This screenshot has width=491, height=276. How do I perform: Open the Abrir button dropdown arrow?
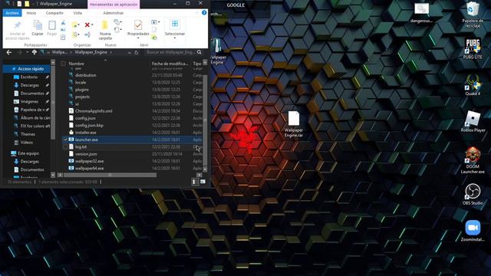[x=159, y=22]
